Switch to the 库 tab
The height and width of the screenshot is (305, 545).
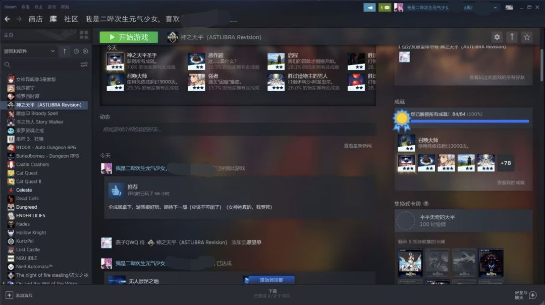point(53,19)
